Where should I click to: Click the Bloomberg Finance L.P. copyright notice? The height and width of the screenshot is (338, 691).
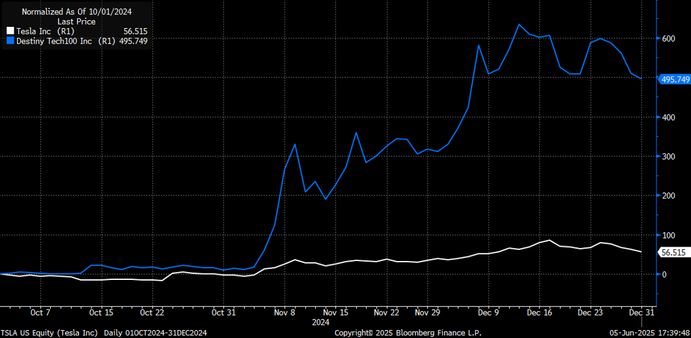click(408, 333)
